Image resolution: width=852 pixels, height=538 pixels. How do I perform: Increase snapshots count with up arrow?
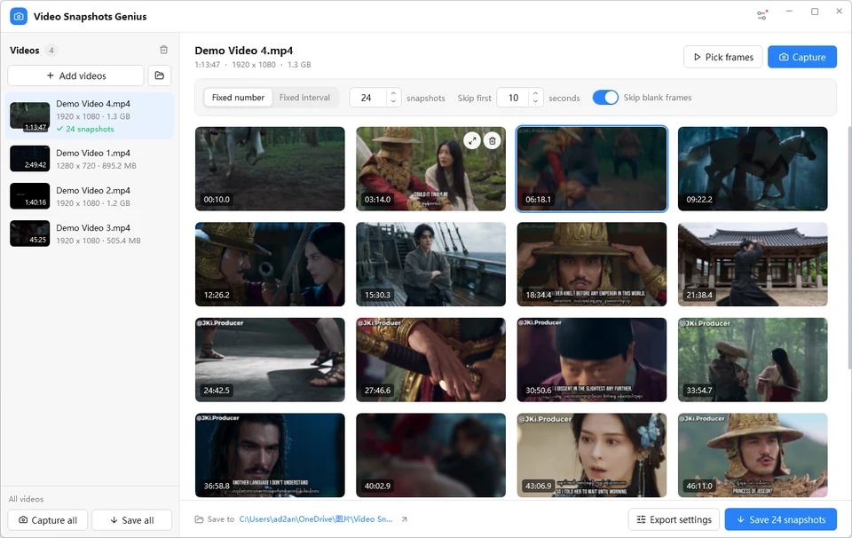click(393, 93)
